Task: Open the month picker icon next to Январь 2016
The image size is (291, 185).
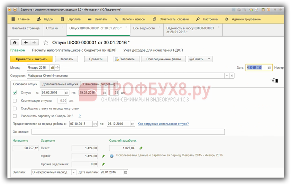Action: tap(53, 68)
